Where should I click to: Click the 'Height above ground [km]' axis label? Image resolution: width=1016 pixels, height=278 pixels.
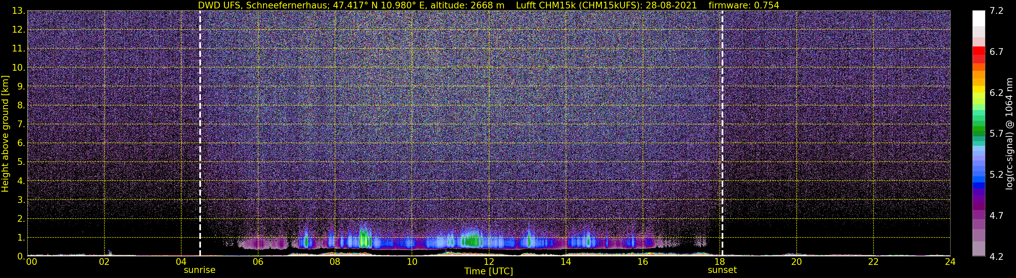coord(5,134)
